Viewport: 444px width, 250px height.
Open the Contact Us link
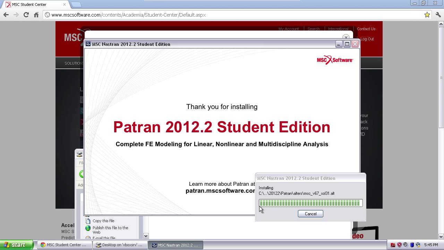pos(366,29)
